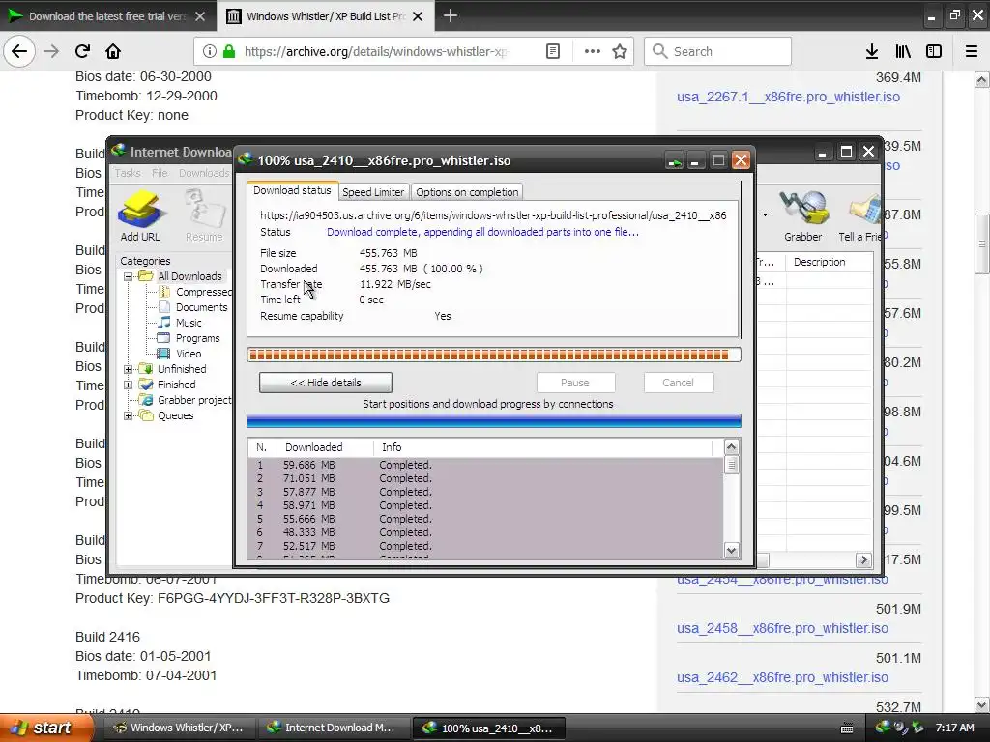The height and width of the screenshot is (742, 990).
Task: Open Firefox downloads arrow panel
Action: [x=872, y=51]
